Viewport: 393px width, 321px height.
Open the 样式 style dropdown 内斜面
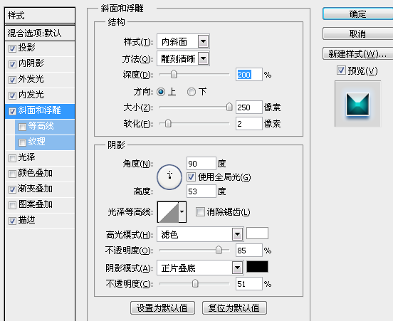click(183, 41)
